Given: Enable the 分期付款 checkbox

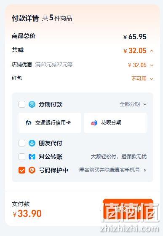Looking at the screenshot, I should [22, 104].
